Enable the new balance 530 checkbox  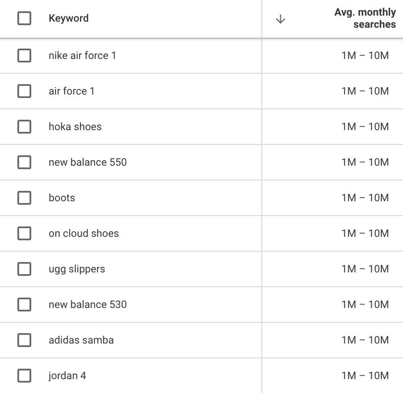pyautogui.click(x=24, y=305)
